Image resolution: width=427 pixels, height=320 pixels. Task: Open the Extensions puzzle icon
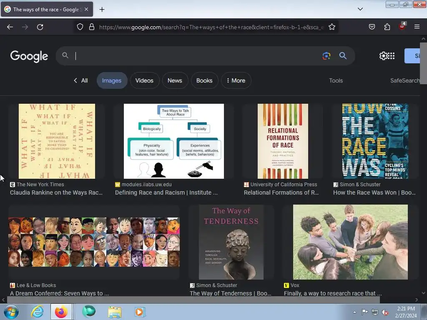(x=387, y=27)
